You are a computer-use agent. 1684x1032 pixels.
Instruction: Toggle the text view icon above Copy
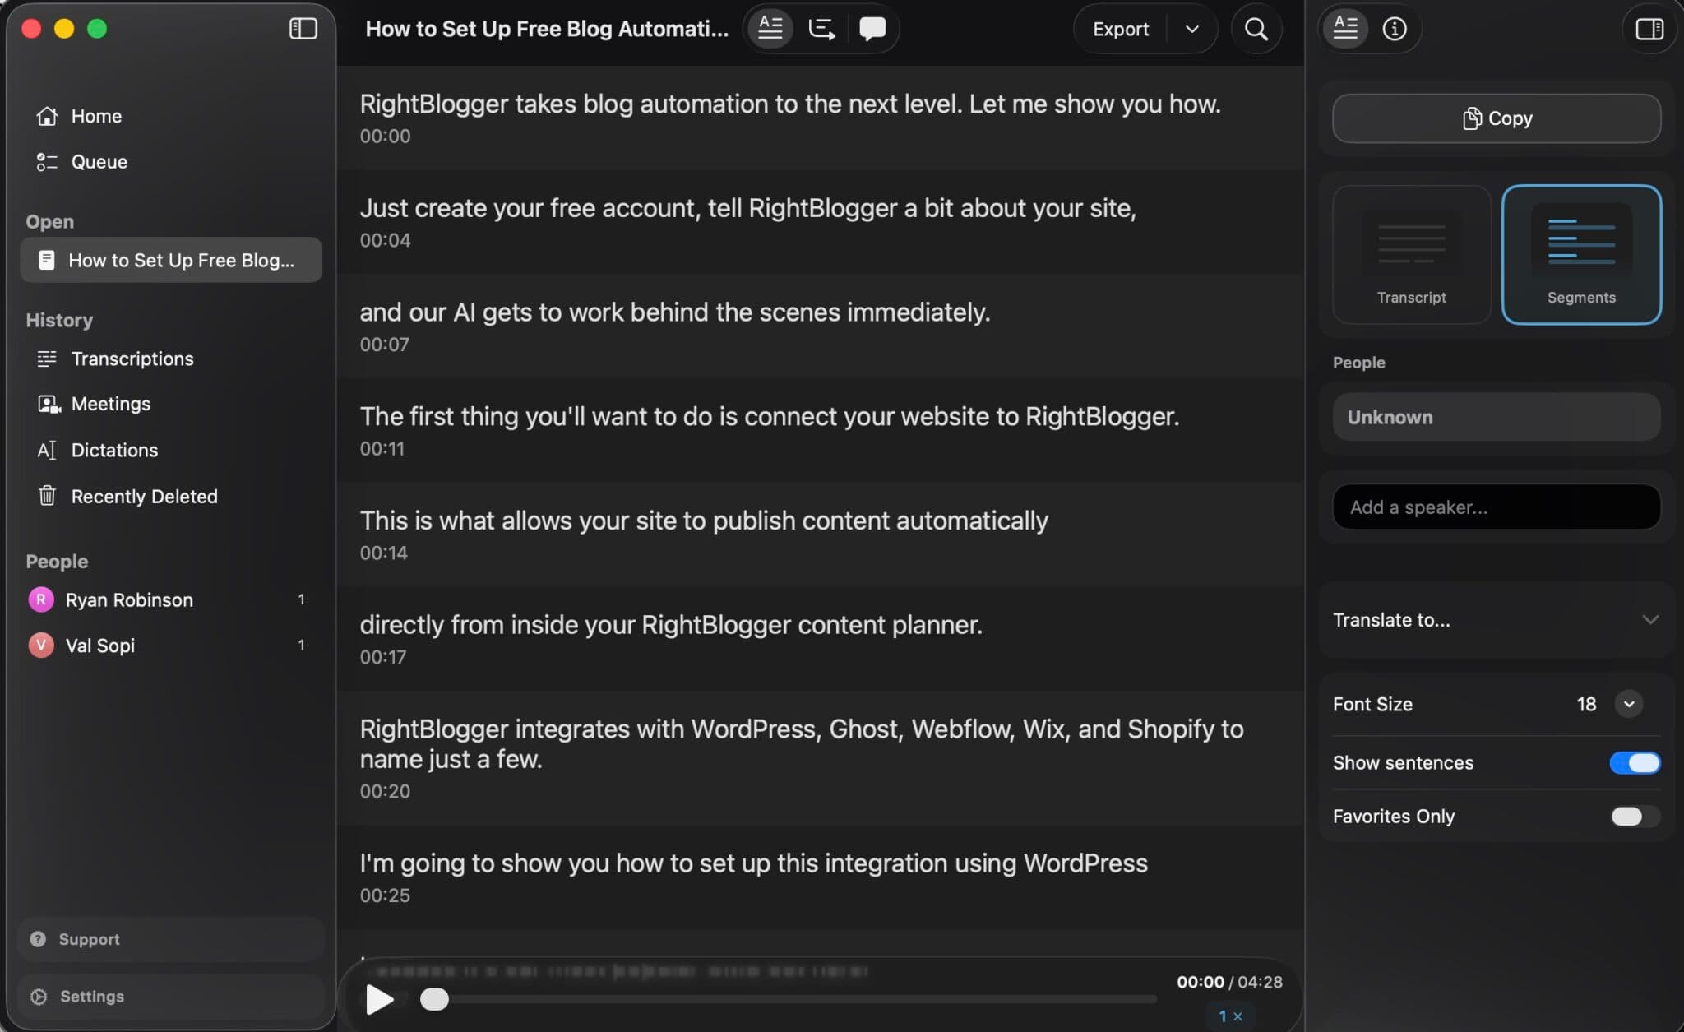pyautogui.click(x=1345, y=29)
